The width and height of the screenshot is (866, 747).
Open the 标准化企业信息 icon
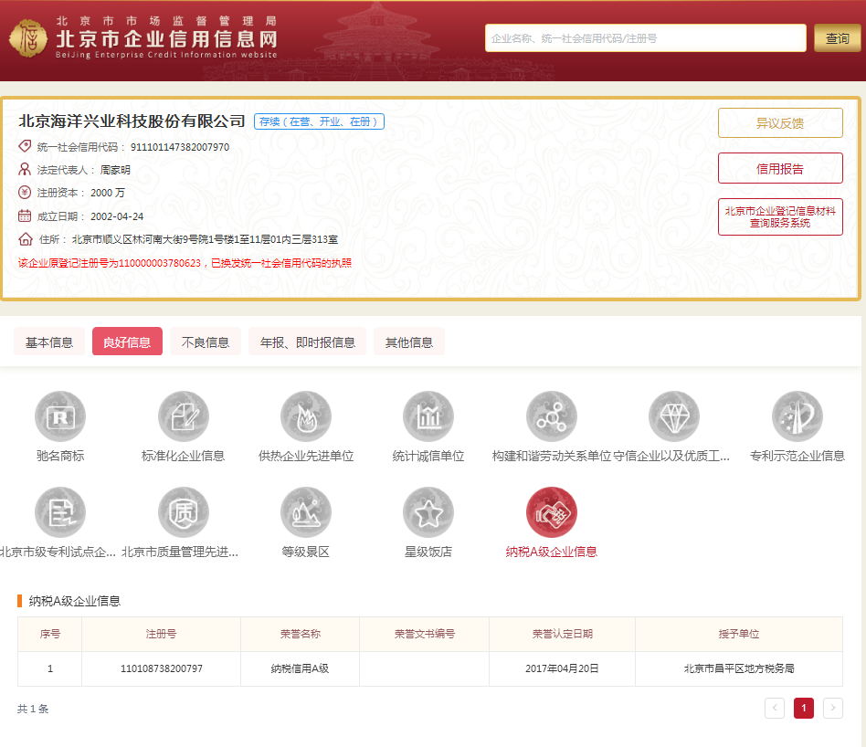coord(184,416)
